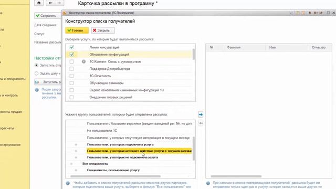Click the 'Отчество' column header
The image size is (336, 189).
click(320, 47)
